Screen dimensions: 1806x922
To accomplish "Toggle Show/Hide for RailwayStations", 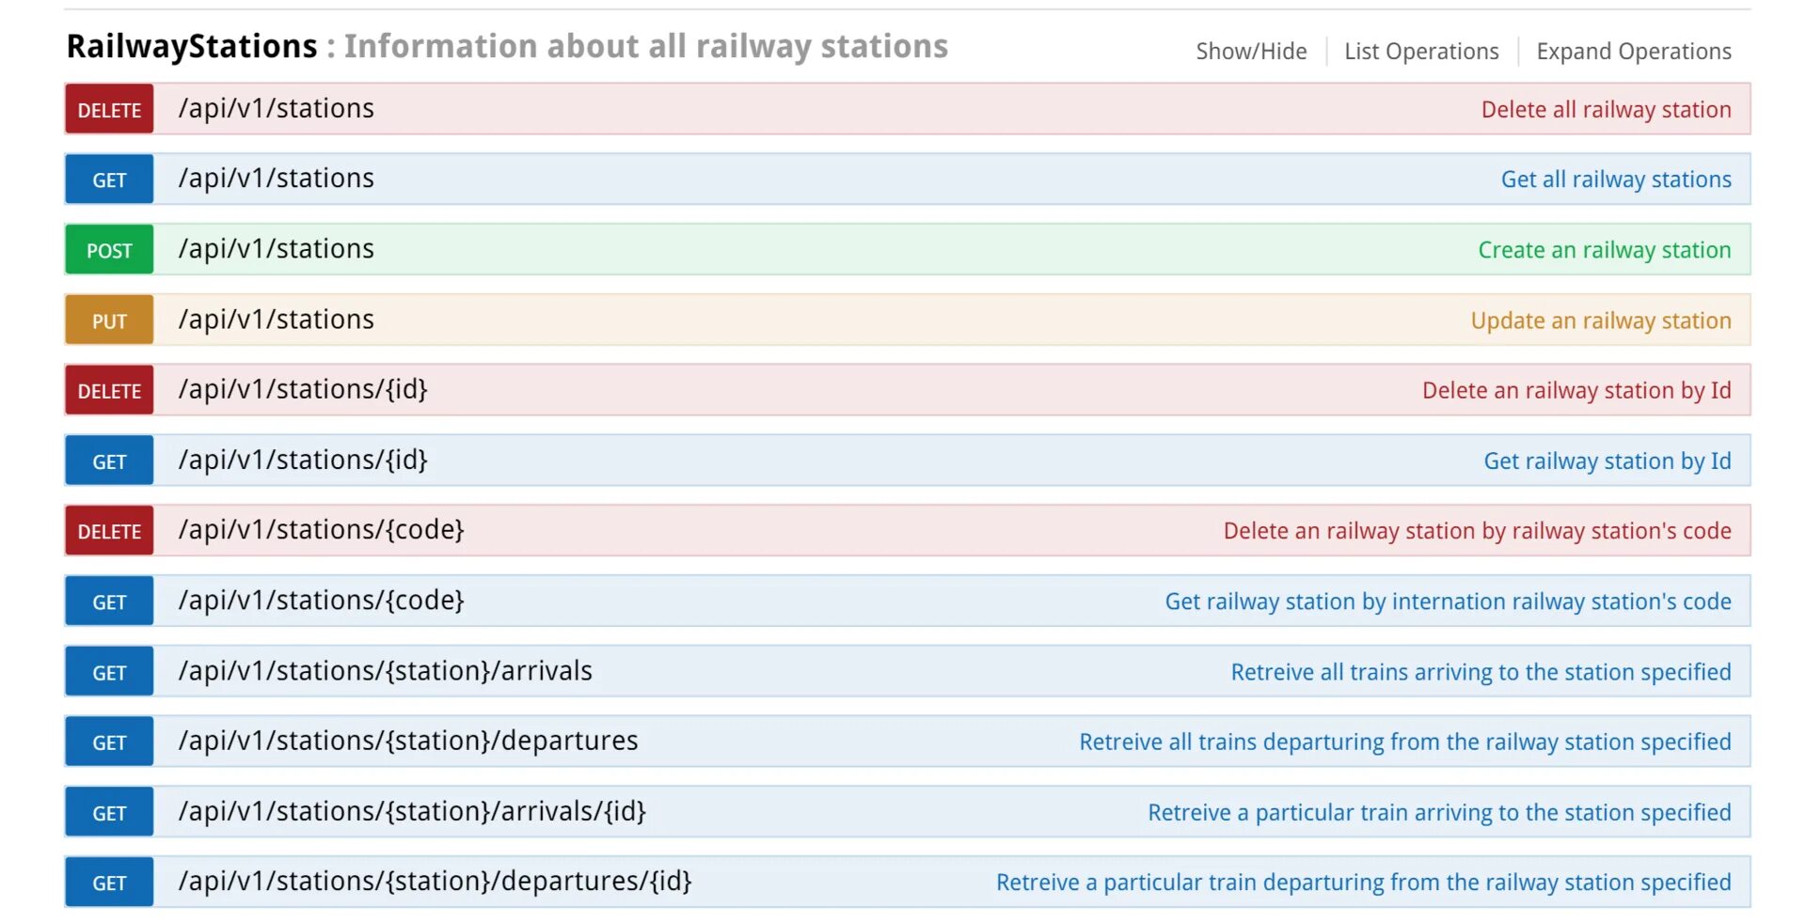I will coord(1250,52).
